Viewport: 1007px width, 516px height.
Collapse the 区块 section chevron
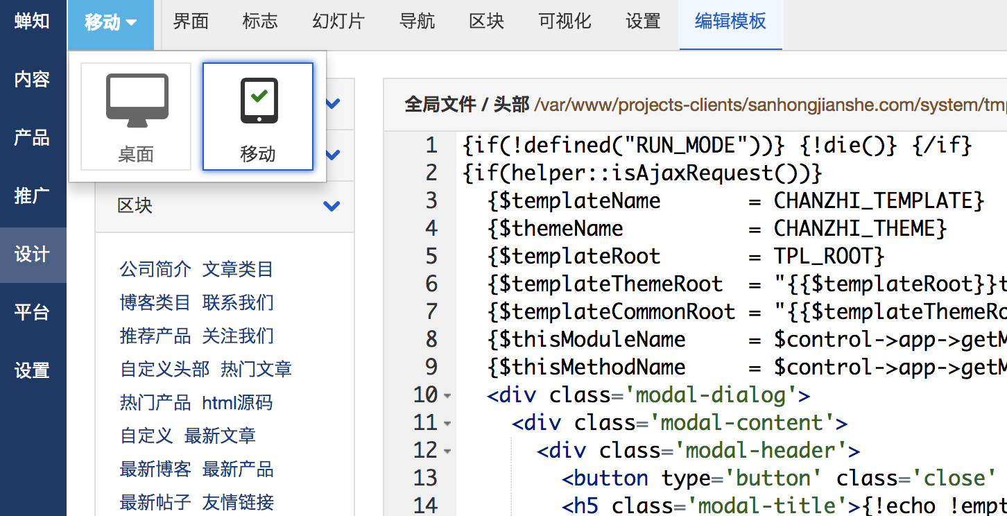point(332,206)
